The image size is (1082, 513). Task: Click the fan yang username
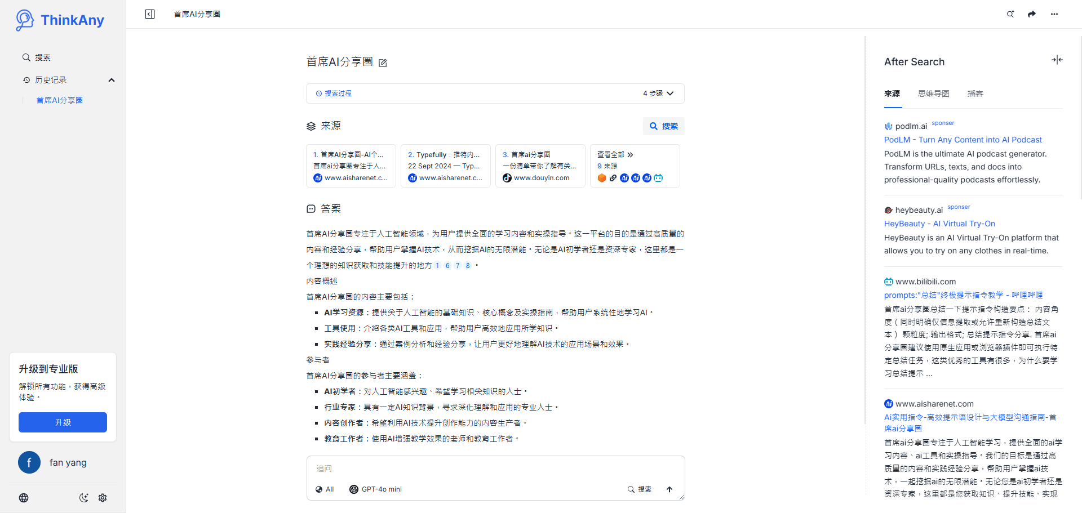[x=68, y=462]
